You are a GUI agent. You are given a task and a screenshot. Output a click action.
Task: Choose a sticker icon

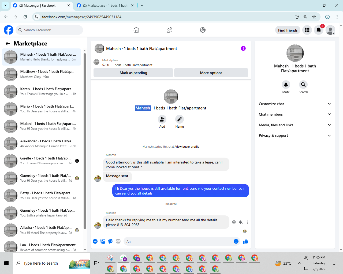coord(110,242)
